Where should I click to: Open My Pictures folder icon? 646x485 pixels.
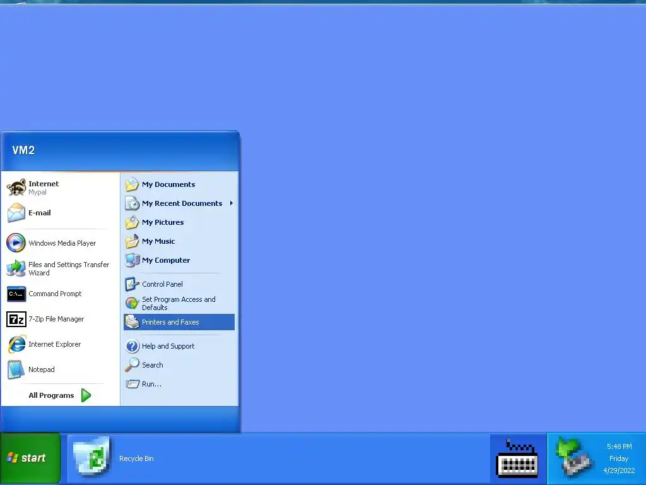point(132,222)
